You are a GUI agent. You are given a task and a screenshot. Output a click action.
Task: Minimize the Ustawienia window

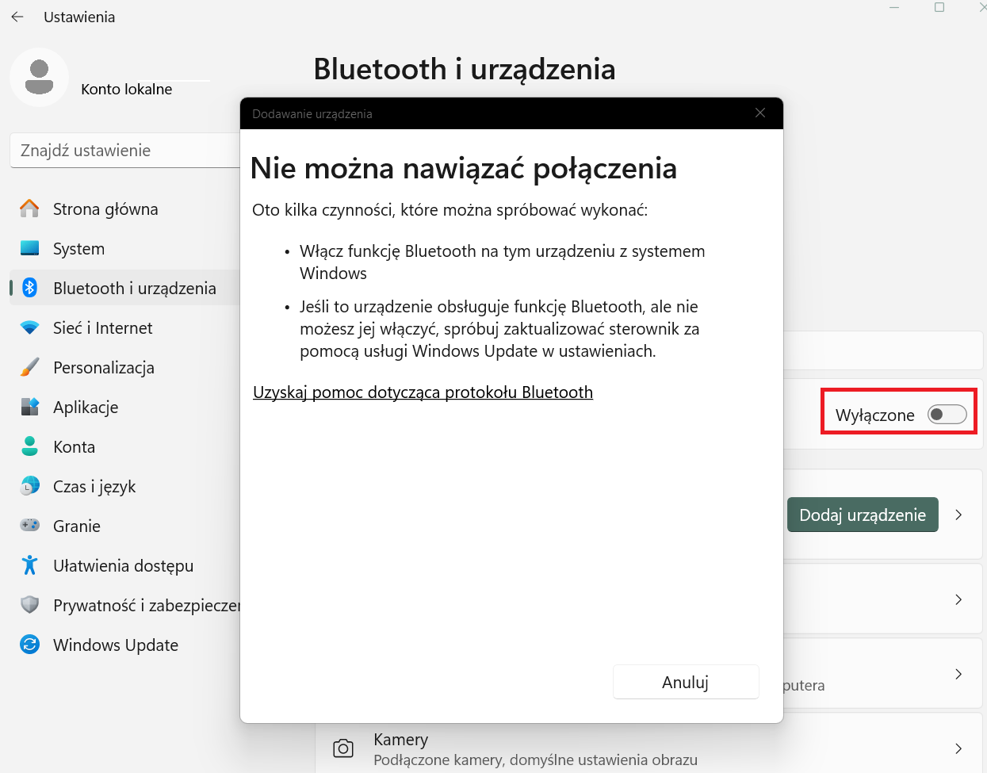[x=894, y=7]
